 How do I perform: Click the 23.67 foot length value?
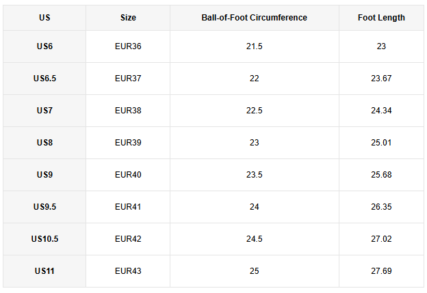click(381, 79)
